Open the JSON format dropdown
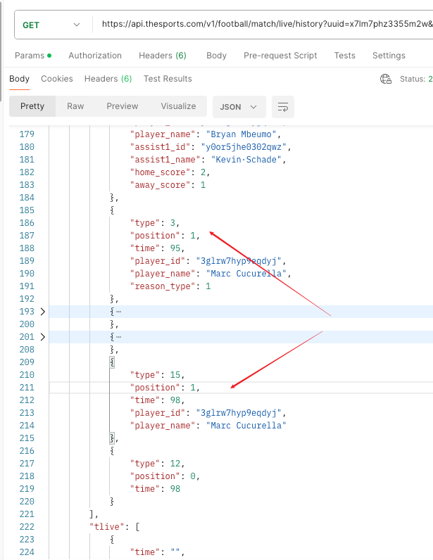The width and height of the screenshot is (433, 560). [x=239, y=107]
